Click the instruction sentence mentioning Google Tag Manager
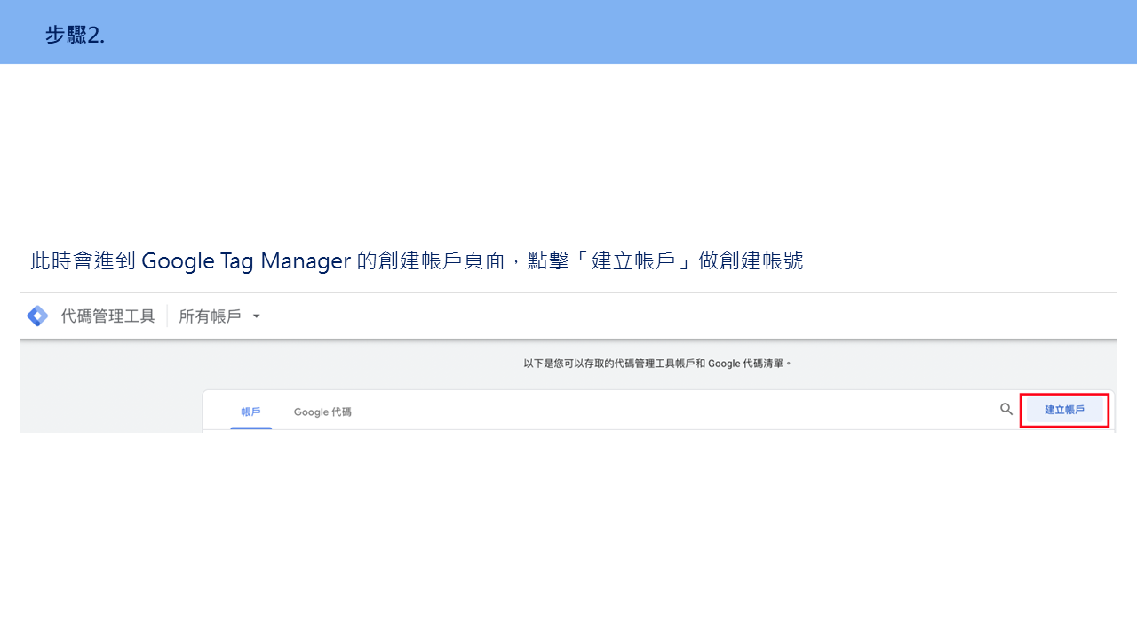The height and width of the screenshot is (640, 1137). (x=417, y=260)
